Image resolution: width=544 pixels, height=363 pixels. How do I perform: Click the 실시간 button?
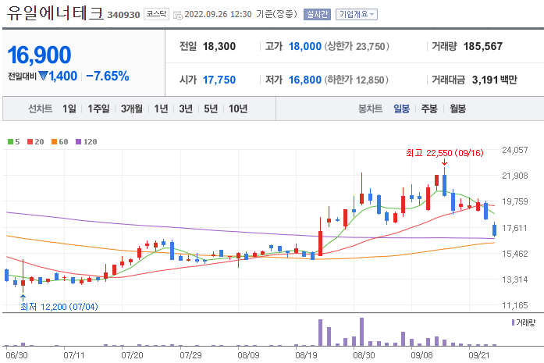[x=317, y=14]
